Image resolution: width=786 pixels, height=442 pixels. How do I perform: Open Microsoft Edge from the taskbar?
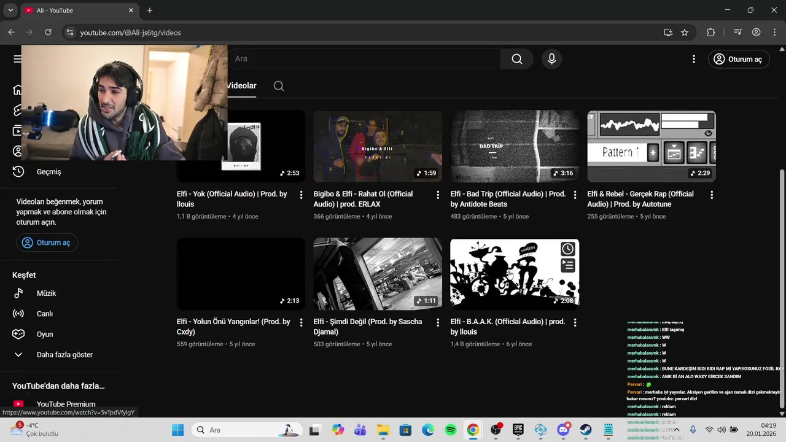click(428, 430)
